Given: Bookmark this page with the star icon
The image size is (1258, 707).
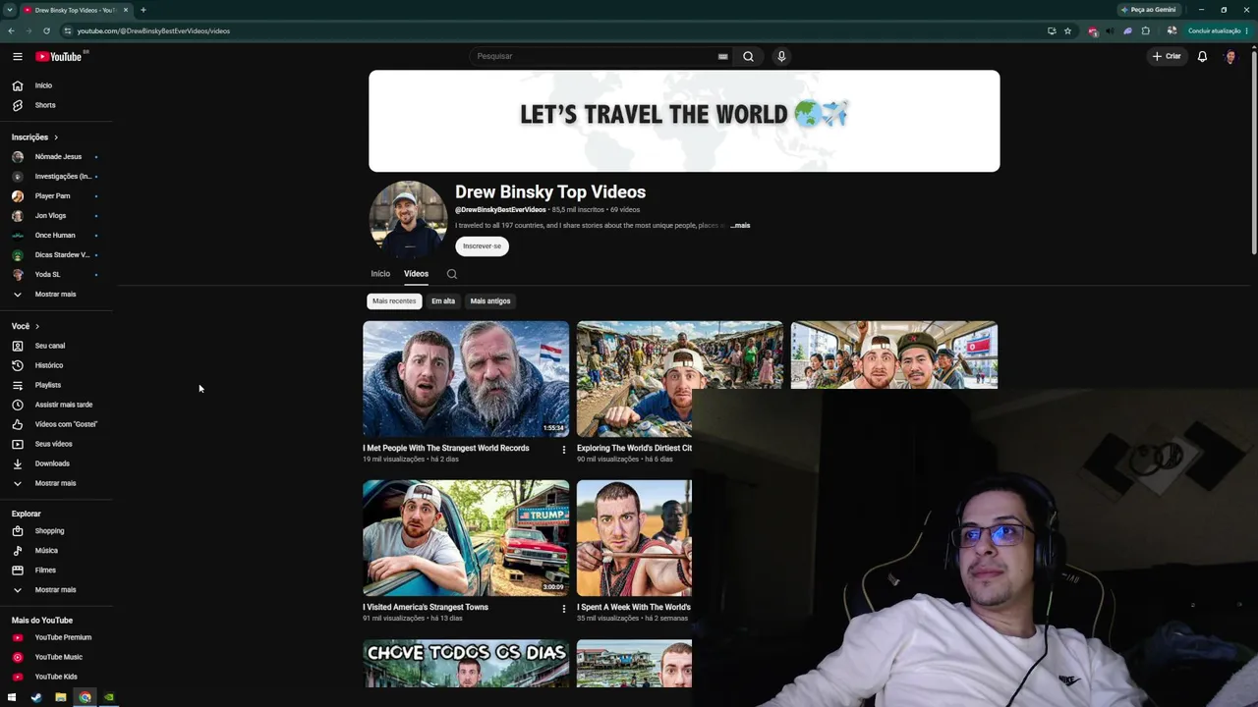Looking at the screenshot, I should (1067, 30).
